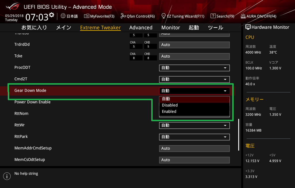Select 自動 in Gear Down Mode list

(x=194, y=99)
